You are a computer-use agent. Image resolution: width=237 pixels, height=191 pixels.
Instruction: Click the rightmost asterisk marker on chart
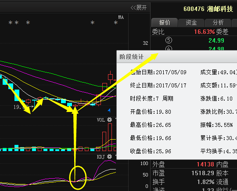116,23
